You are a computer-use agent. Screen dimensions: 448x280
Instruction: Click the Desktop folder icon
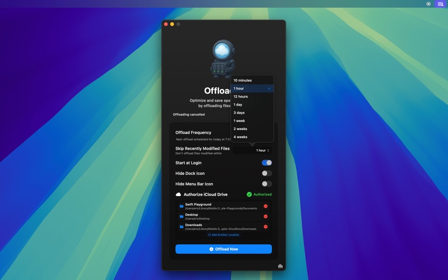click(x=181, y=216)
